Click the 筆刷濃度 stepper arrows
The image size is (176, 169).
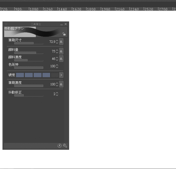click(x=57, y=84)
